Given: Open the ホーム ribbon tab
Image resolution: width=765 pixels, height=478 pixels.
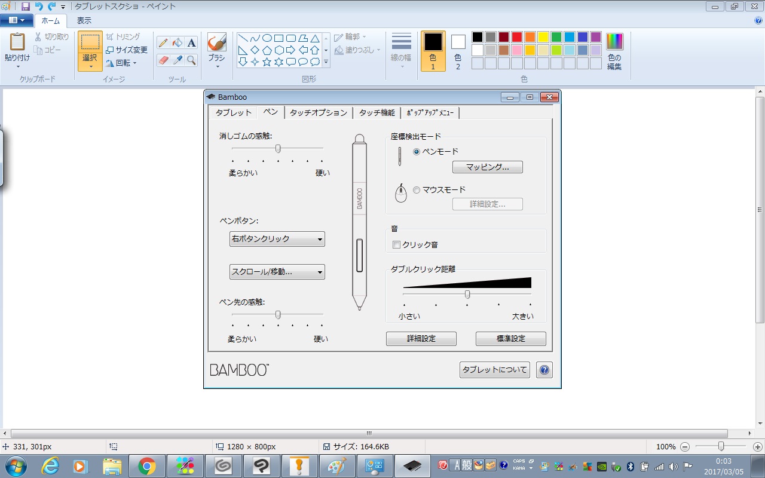Looking at the screenshot, I should point(51,20).
